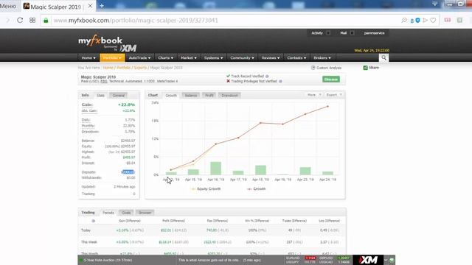
Task: Click the search magnifier in the address bar
Action: tap(404, 20)
